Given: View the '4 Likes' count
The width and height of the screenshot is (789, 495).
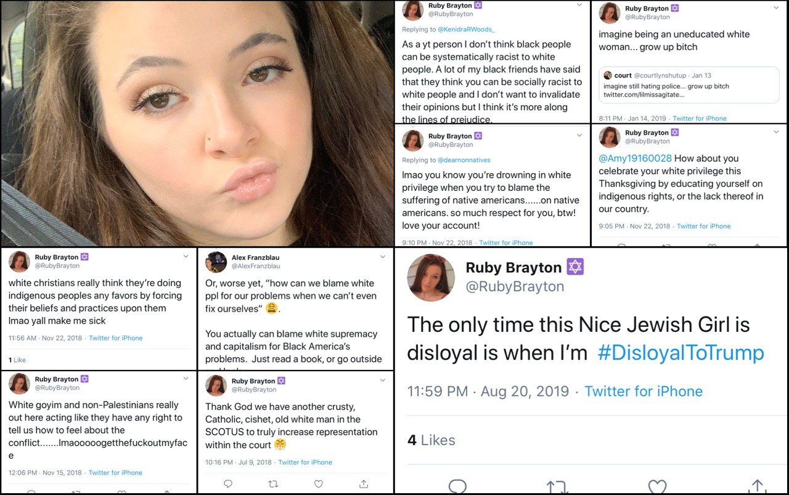Looking at the screenshot, I should (431, 440).
